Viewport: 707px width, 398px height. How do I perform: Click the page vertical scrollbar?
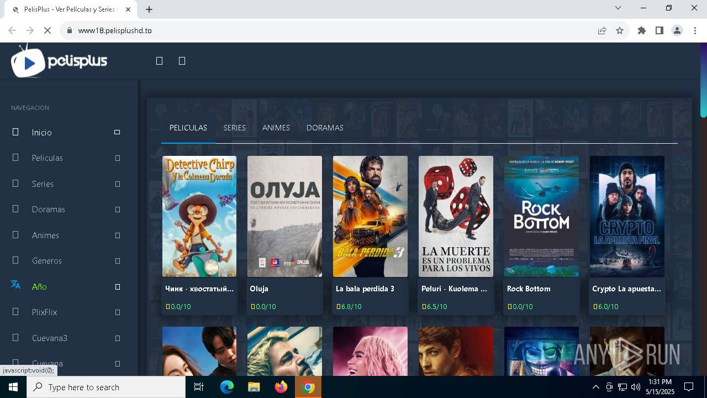coord(703,81)
